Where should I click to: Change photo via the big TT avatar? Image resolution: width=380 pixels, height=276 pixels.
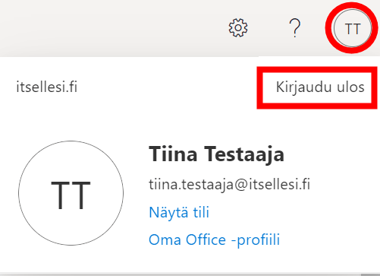[x=71, y=193]
